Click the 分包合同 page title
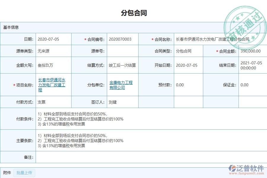 133,12
